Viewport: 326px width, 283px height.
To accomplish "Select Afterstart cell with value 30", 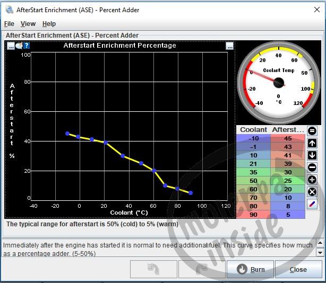I will [288, 172].
